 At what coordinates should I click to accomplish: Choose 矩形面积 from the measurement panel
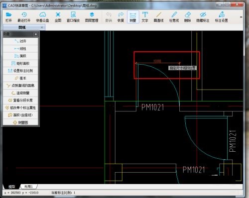coord(20,63)
